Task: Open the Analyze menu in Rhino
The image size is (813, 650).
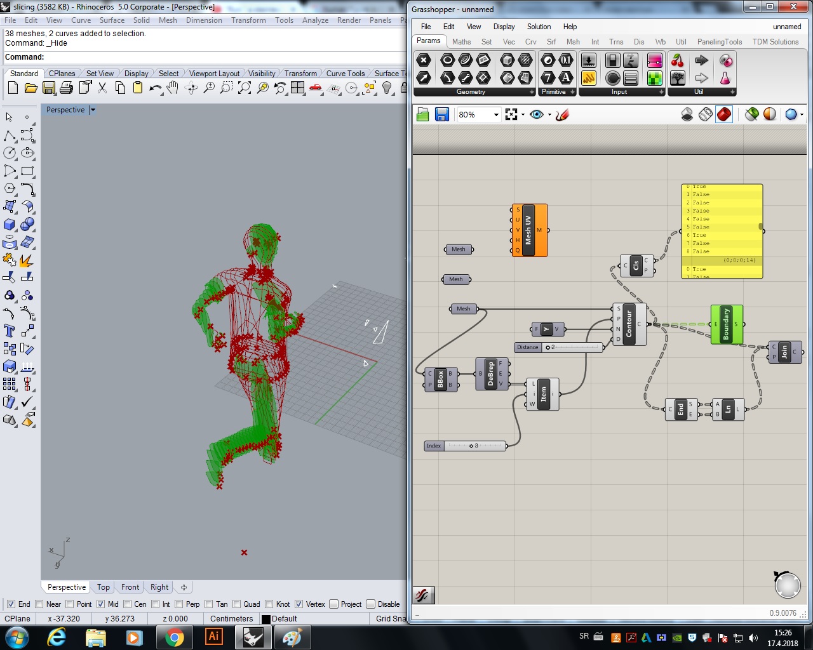Action: click(315, 20)
